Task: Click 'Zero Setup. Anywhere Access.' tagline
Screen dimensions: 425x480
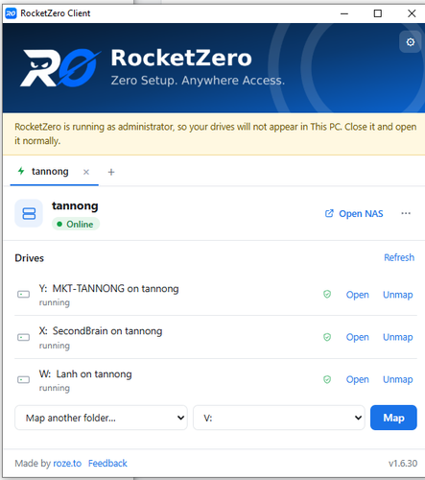Action: point(198,81)
